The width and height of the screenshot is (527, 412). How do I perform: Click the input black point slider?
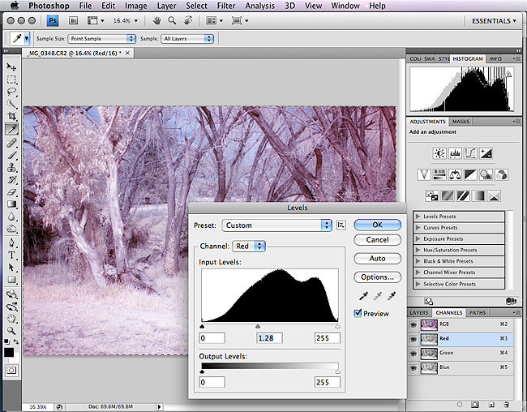coord(202,327)
